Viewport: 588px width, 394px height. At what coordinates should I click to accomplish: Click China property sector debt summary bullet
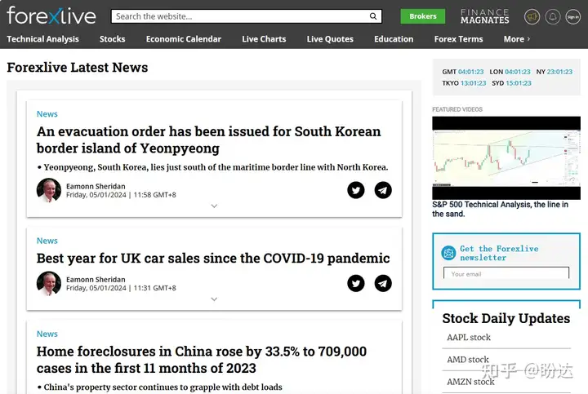coord(160,387)
